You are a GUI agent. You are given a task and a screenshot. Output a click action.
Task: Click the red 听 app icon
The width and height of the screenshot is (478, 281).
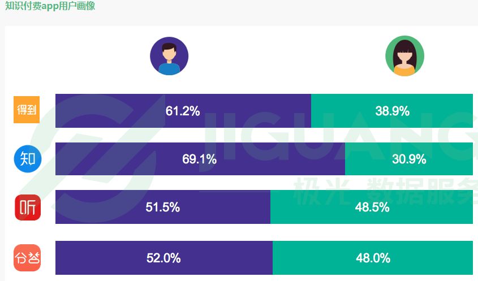[x=28, y=207]
